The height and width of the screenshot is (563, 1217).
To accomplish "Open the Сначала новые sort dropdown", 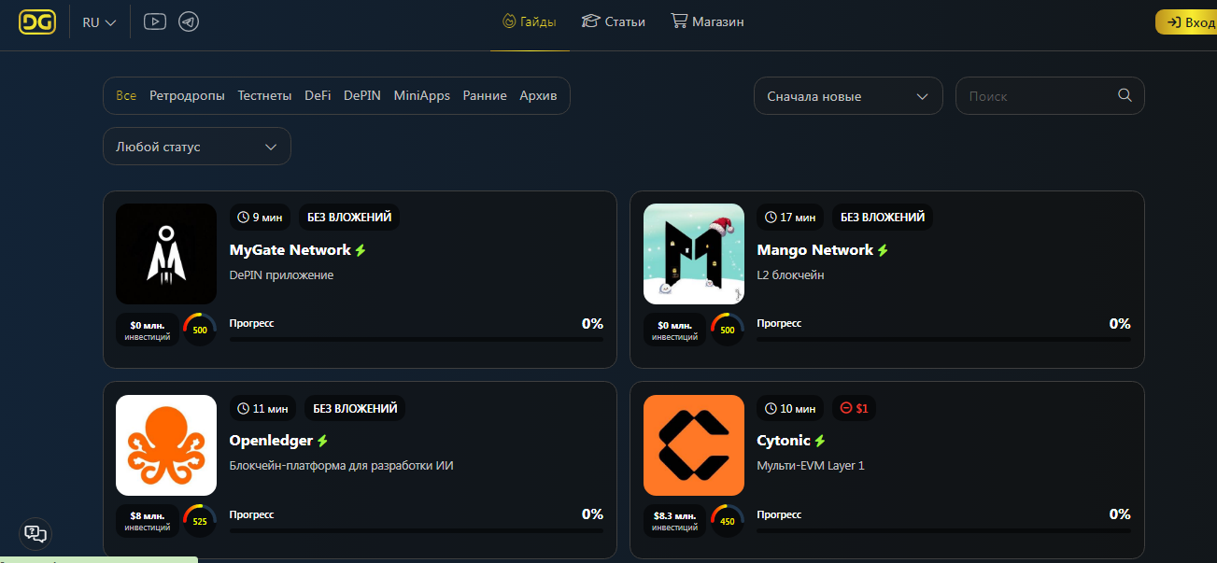I will pos(848,96).
